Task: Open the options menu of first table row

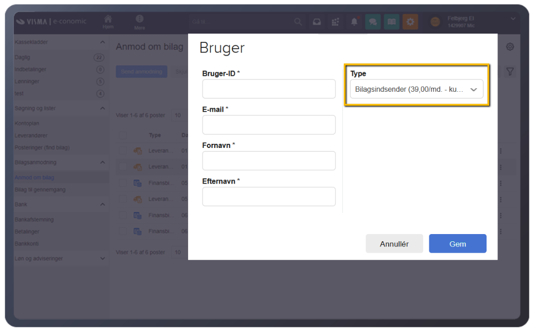Action: 500,151
